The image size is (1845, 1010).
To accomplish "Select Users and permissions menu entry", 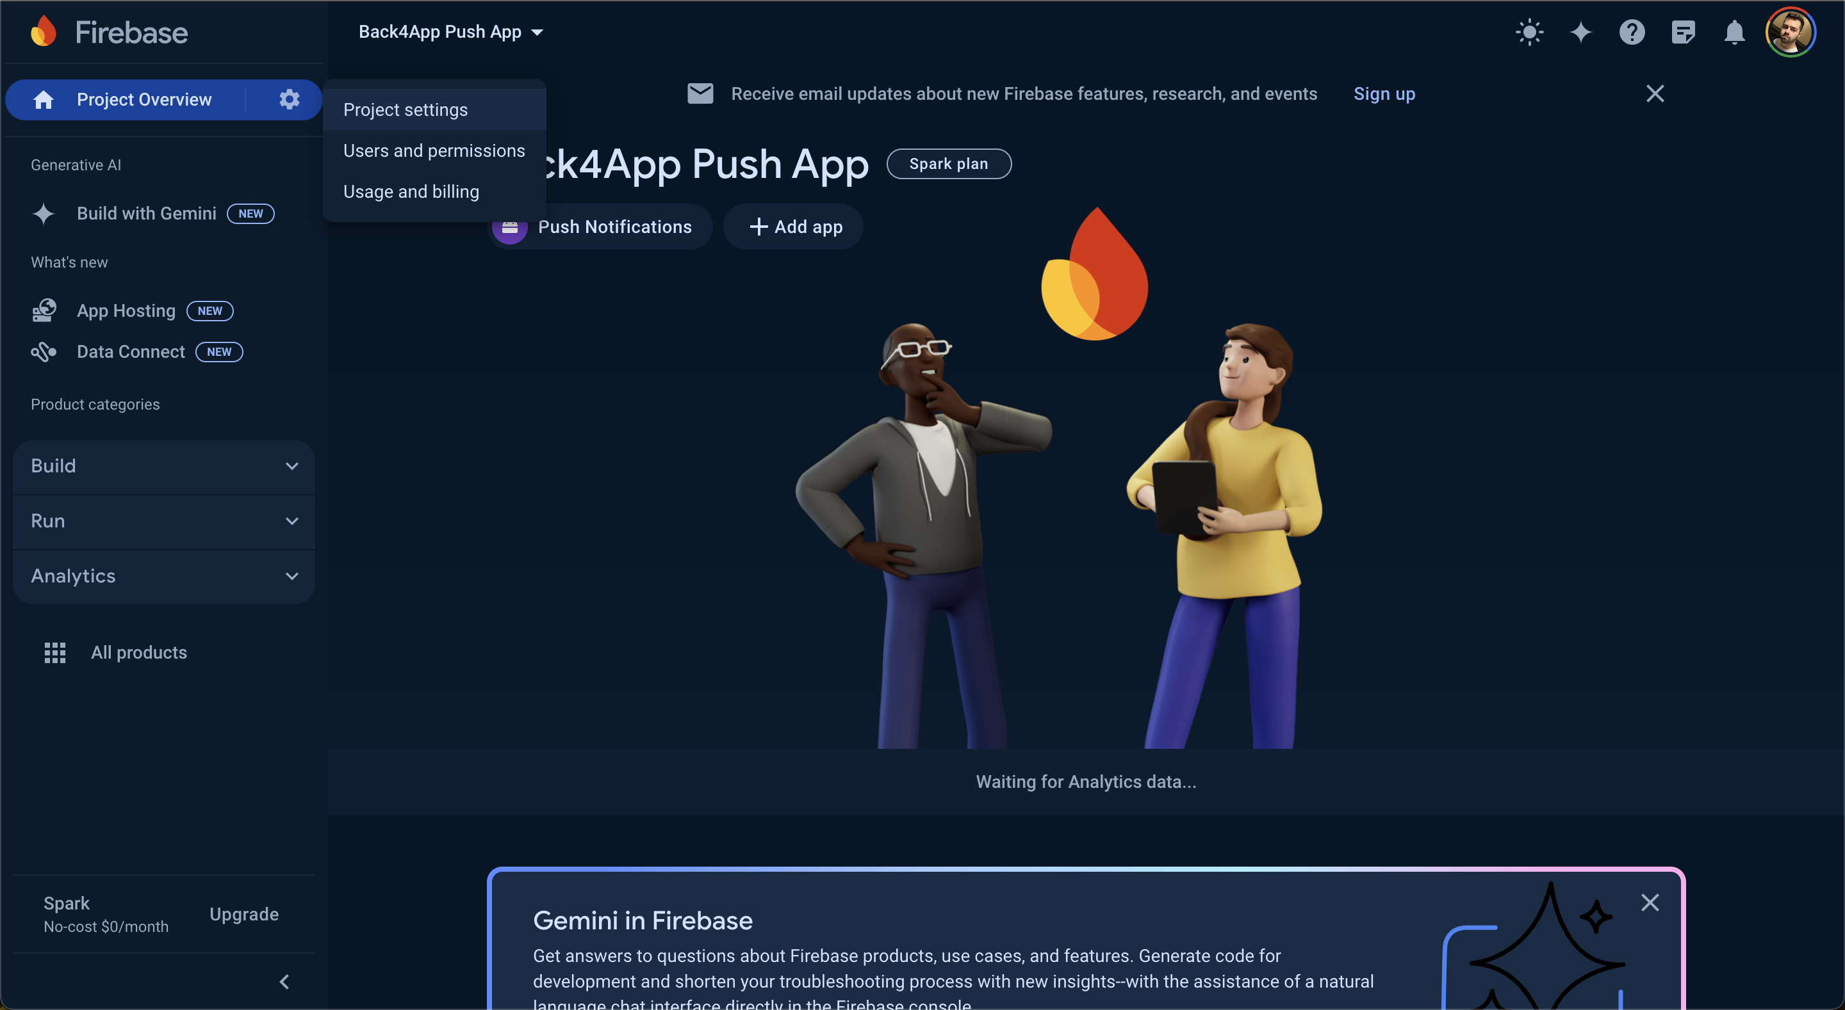I will coord(435,150).
